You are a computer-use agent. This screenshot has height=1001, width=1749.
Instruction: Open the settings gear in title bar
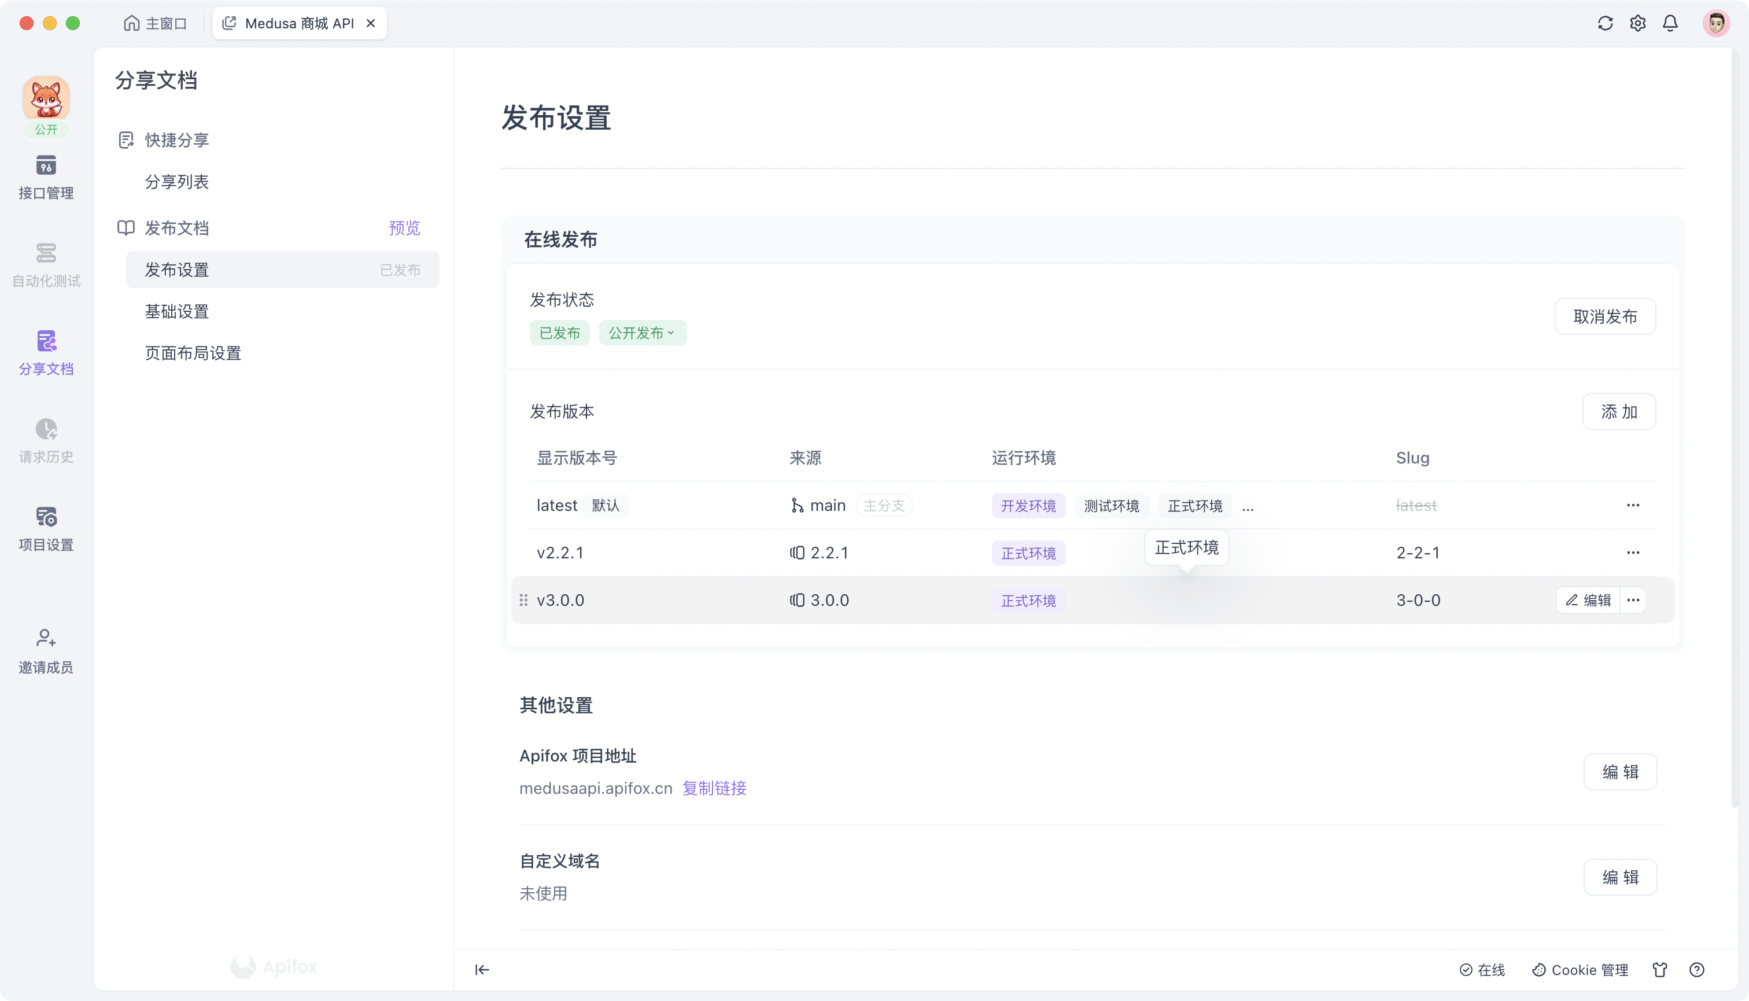click(x=1638, y=23)
